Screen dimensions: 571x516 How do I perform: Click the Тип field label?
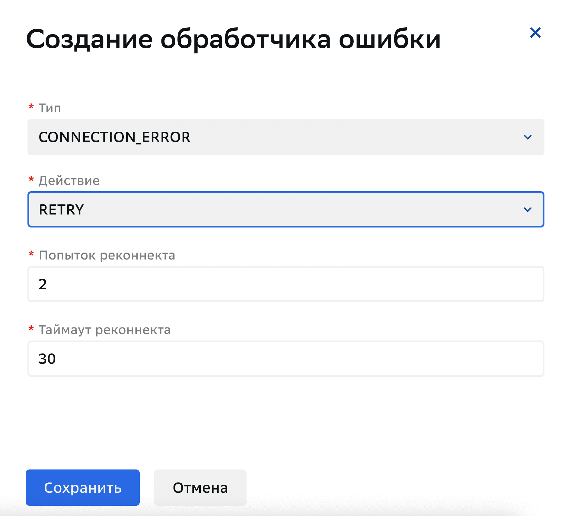point(50,108)
